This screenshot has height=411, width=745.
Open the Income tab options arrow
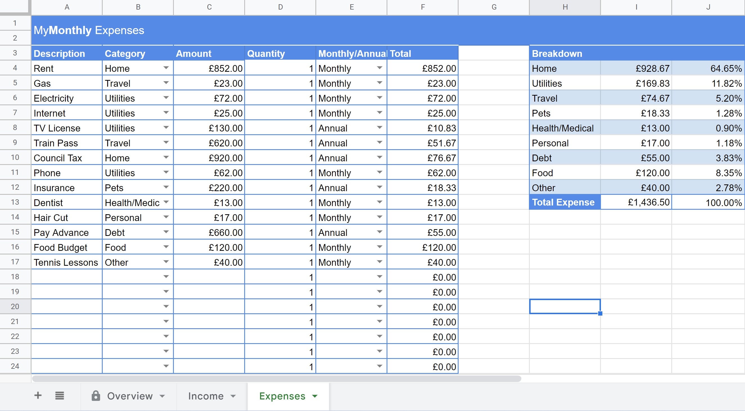click(x=233, y=396)
